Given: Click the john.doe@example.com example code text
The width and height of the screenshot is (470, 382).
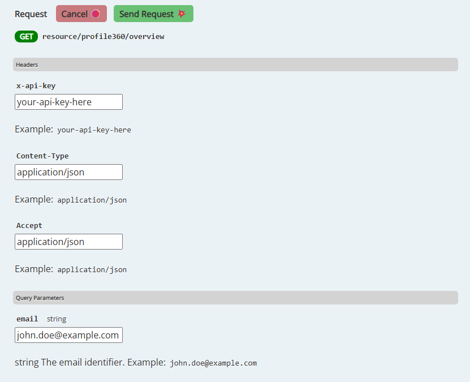Looking at the screenshot, I should pos(213,363).
